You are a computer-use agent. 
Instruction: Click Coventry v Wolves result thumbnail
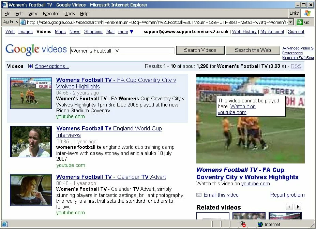[31, 93]
